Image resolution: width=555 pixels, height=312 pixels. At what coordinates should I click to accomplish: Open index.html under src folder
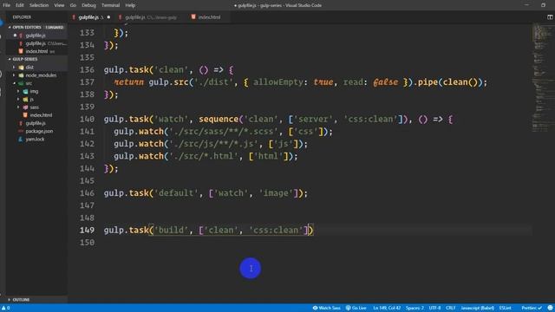[x=41, y=115]
